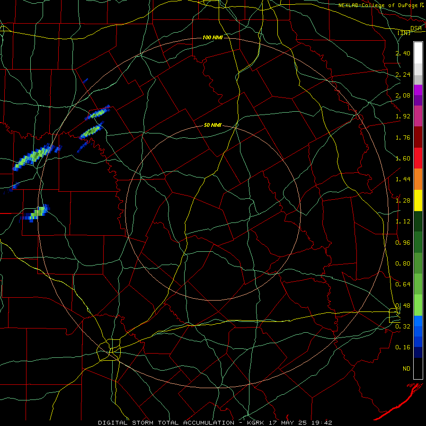Click the "0.16" legend value
This screenshot has width=426, height=426.
pyautogui.click(x=403, y=347)
